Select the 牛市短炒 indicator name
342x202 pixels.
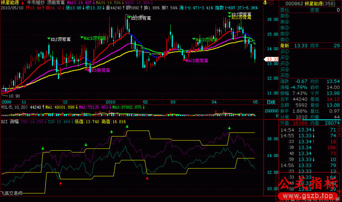36,3
